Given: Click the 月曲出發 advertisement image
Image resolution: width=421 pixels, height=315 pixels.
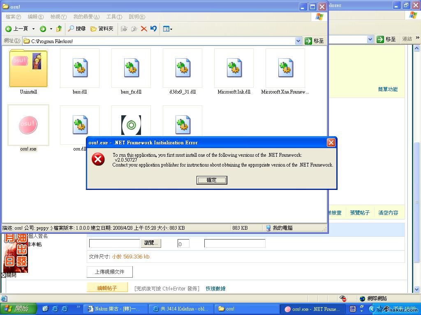Looking at the screenshot, I should coord(15,253).
